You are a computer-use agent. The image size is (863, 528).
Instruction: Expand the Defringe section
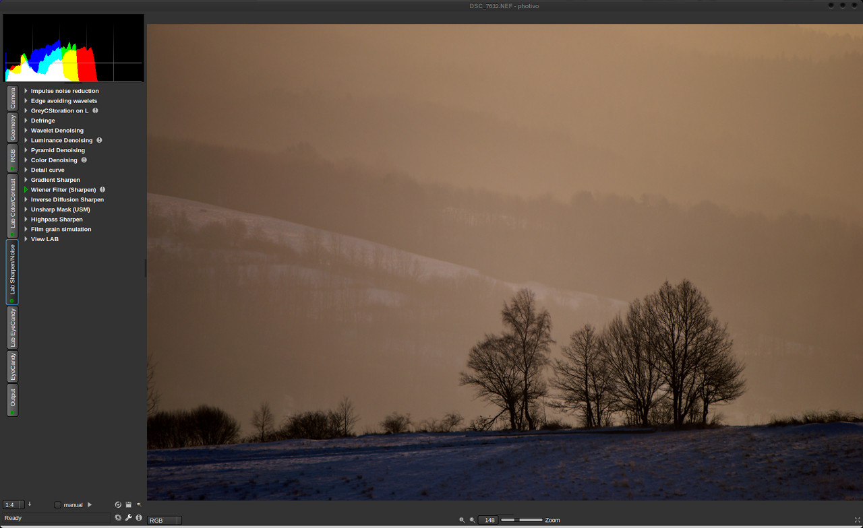click(x=26, y=121)
